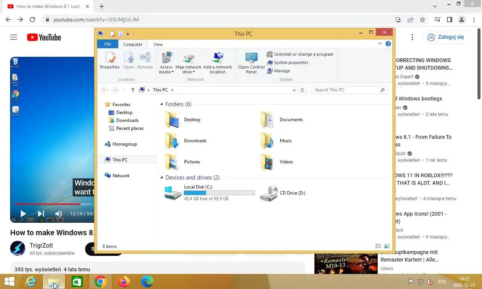The image size is (482, 289).
Task: Click the Zaloguj się sign-in button
Action: tap(446, 37)
